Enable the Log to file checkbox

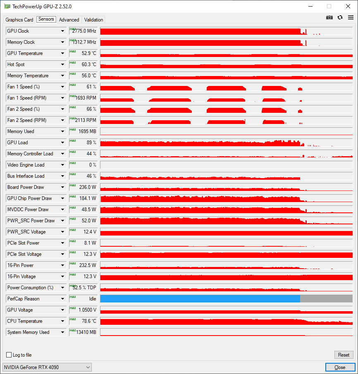pos(9,355)
